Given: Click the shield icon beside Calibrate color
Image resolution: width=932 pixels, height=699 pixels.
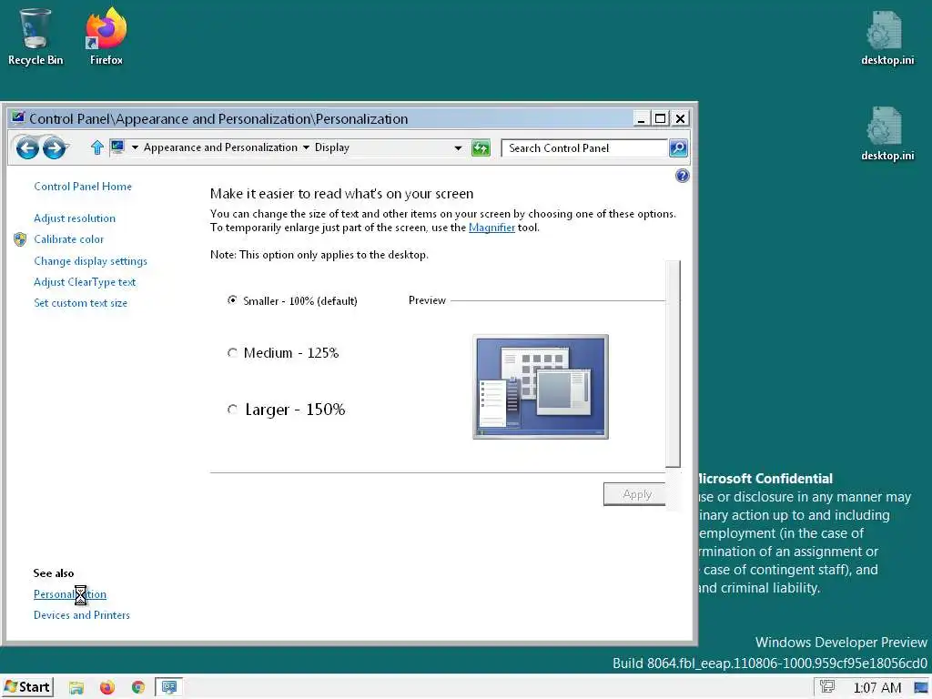Looking at the screenshot, I should (x=20, y=239).
